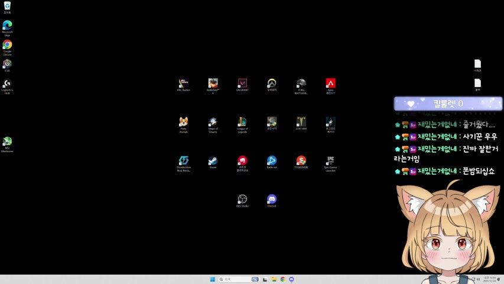Launch Microsoft Edge from the desktop
This screenshot has width=504, height=284.
point(7,28)
